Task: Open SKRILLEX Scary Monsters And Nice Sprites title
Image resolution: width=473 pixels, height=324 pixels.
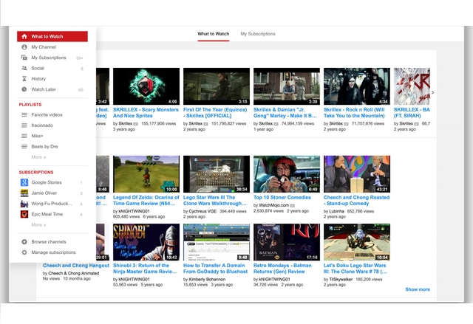Action: pos(146,113)
